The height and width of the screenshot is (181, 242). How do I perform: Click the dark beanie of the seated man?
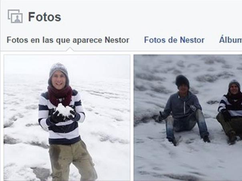[182, 81]
